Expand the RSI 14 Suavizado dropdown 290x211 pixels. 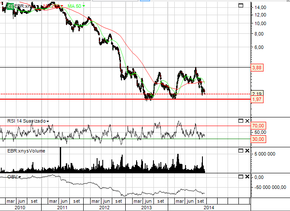point(48,121)
